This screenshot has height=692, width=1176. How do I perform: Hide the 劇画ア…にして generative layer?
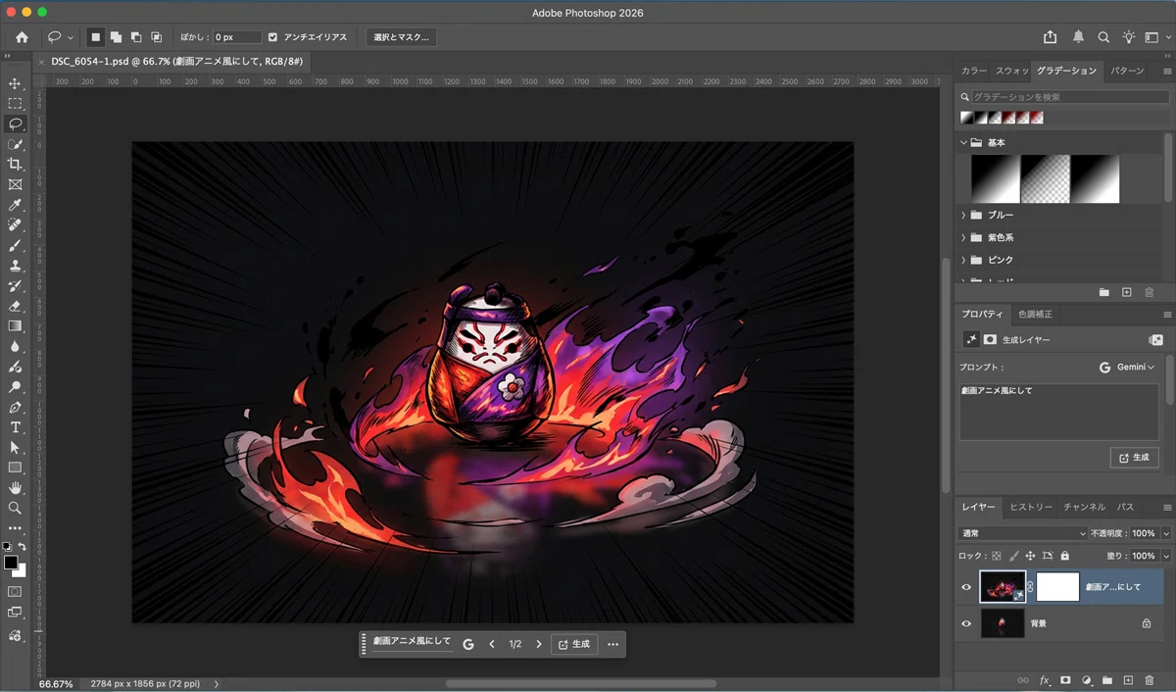(966, 587)
